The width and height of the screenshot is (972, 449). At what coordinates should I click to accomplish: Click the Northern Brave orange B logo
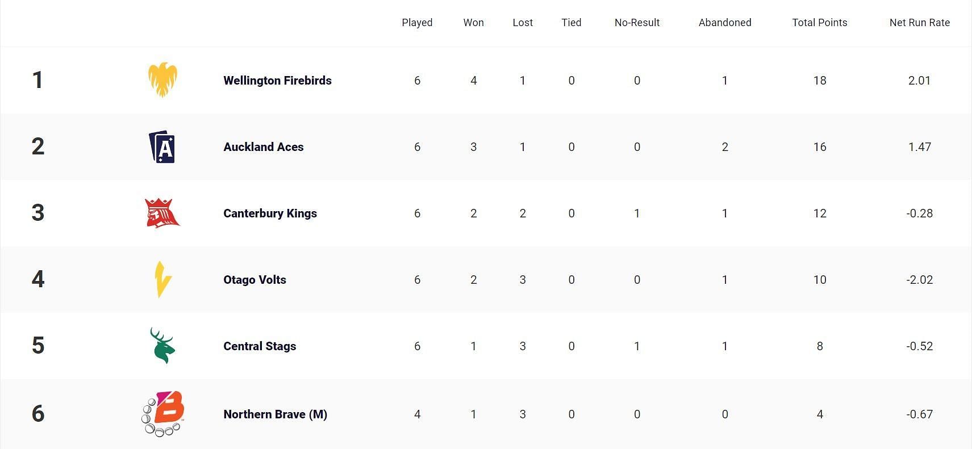click(x=162, y=414)
